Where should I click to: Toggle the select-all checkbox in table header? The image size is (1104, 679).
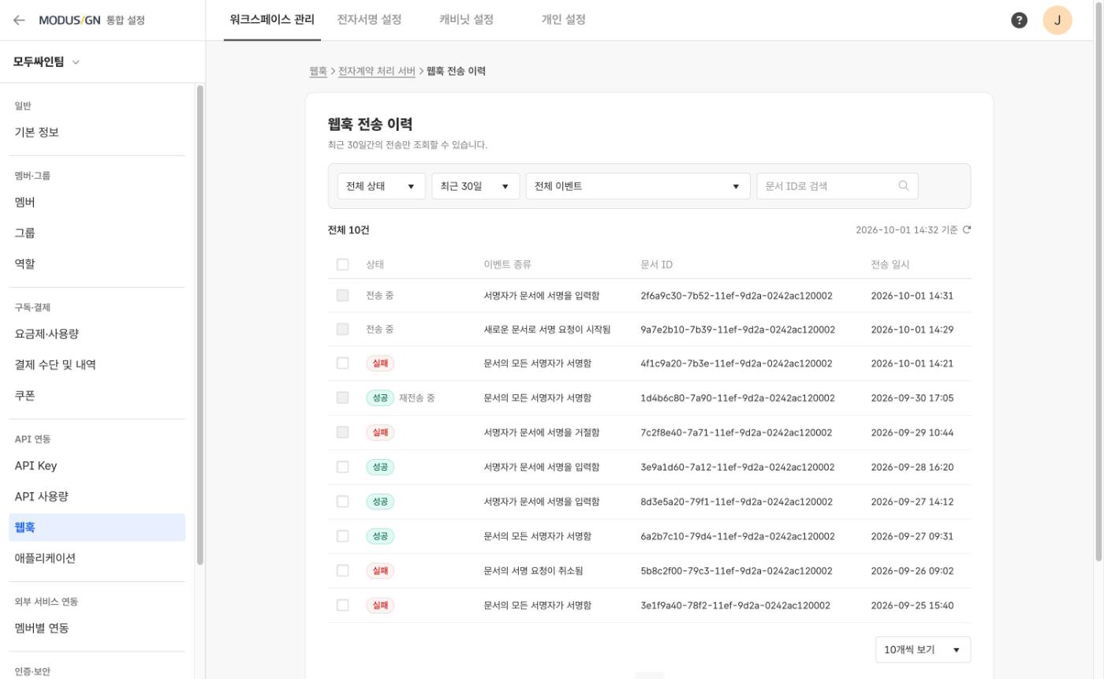coord(342,265)
